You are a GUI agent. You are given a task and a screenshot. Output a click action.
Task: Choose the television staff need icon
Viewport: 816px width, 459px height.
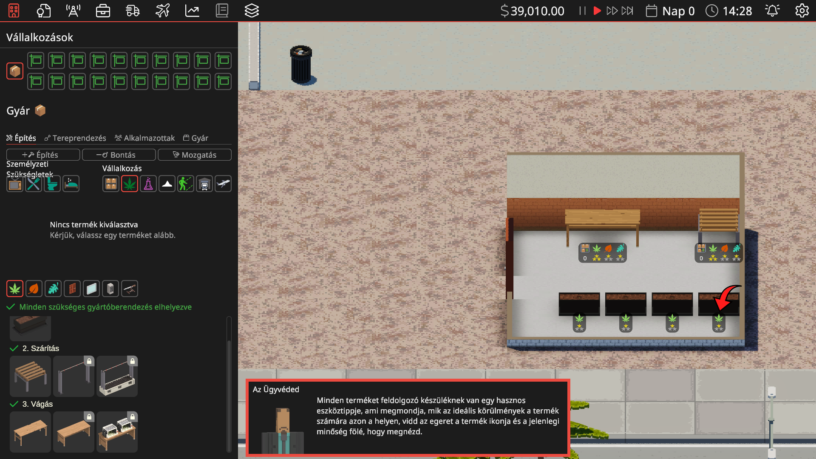tap(15, 184)
